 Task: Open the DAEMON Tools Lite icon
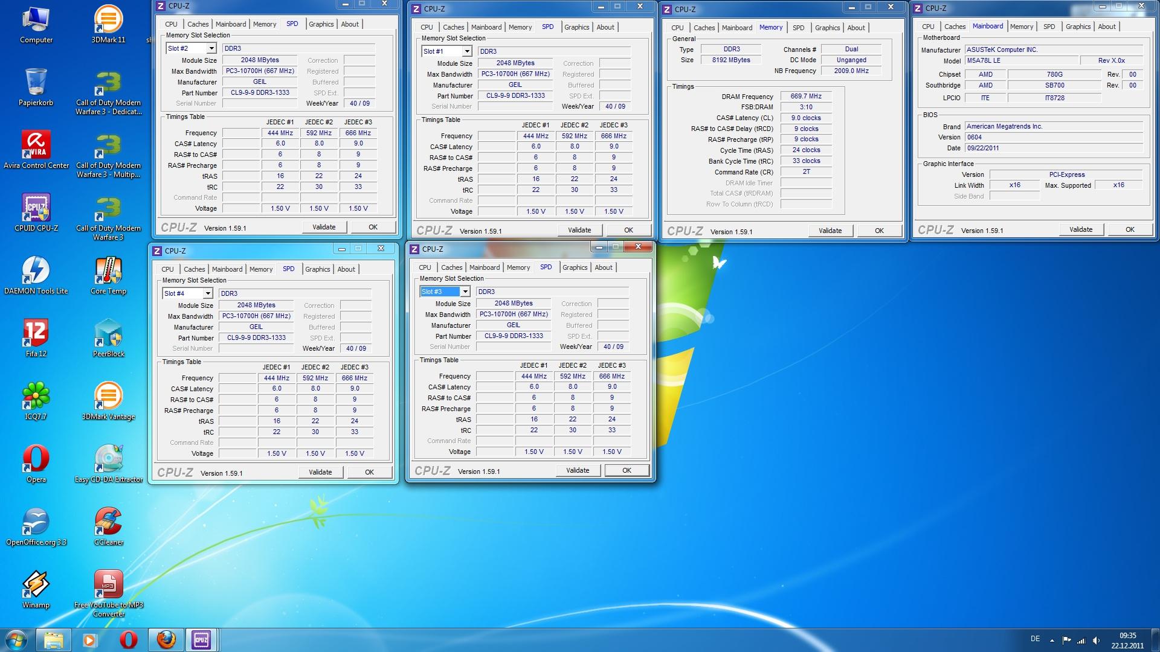(36, 275)
